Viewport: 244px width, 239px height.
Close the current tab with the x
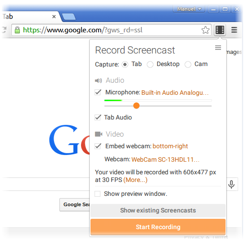tap(54, 17)
